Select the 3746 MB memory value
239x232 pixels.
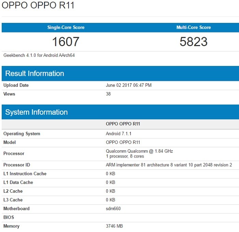coord(114,226)
